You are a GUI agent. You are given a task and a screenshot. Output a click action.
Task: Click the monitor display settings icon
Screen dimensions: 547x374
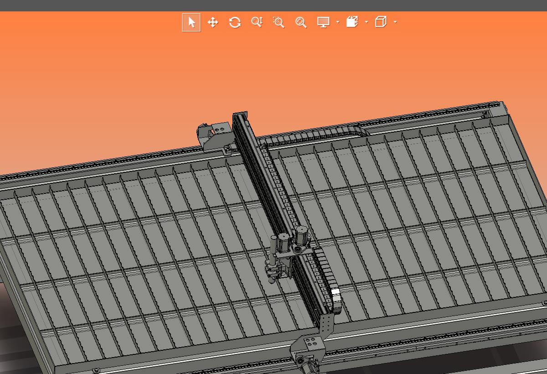(x=324, y=22)
